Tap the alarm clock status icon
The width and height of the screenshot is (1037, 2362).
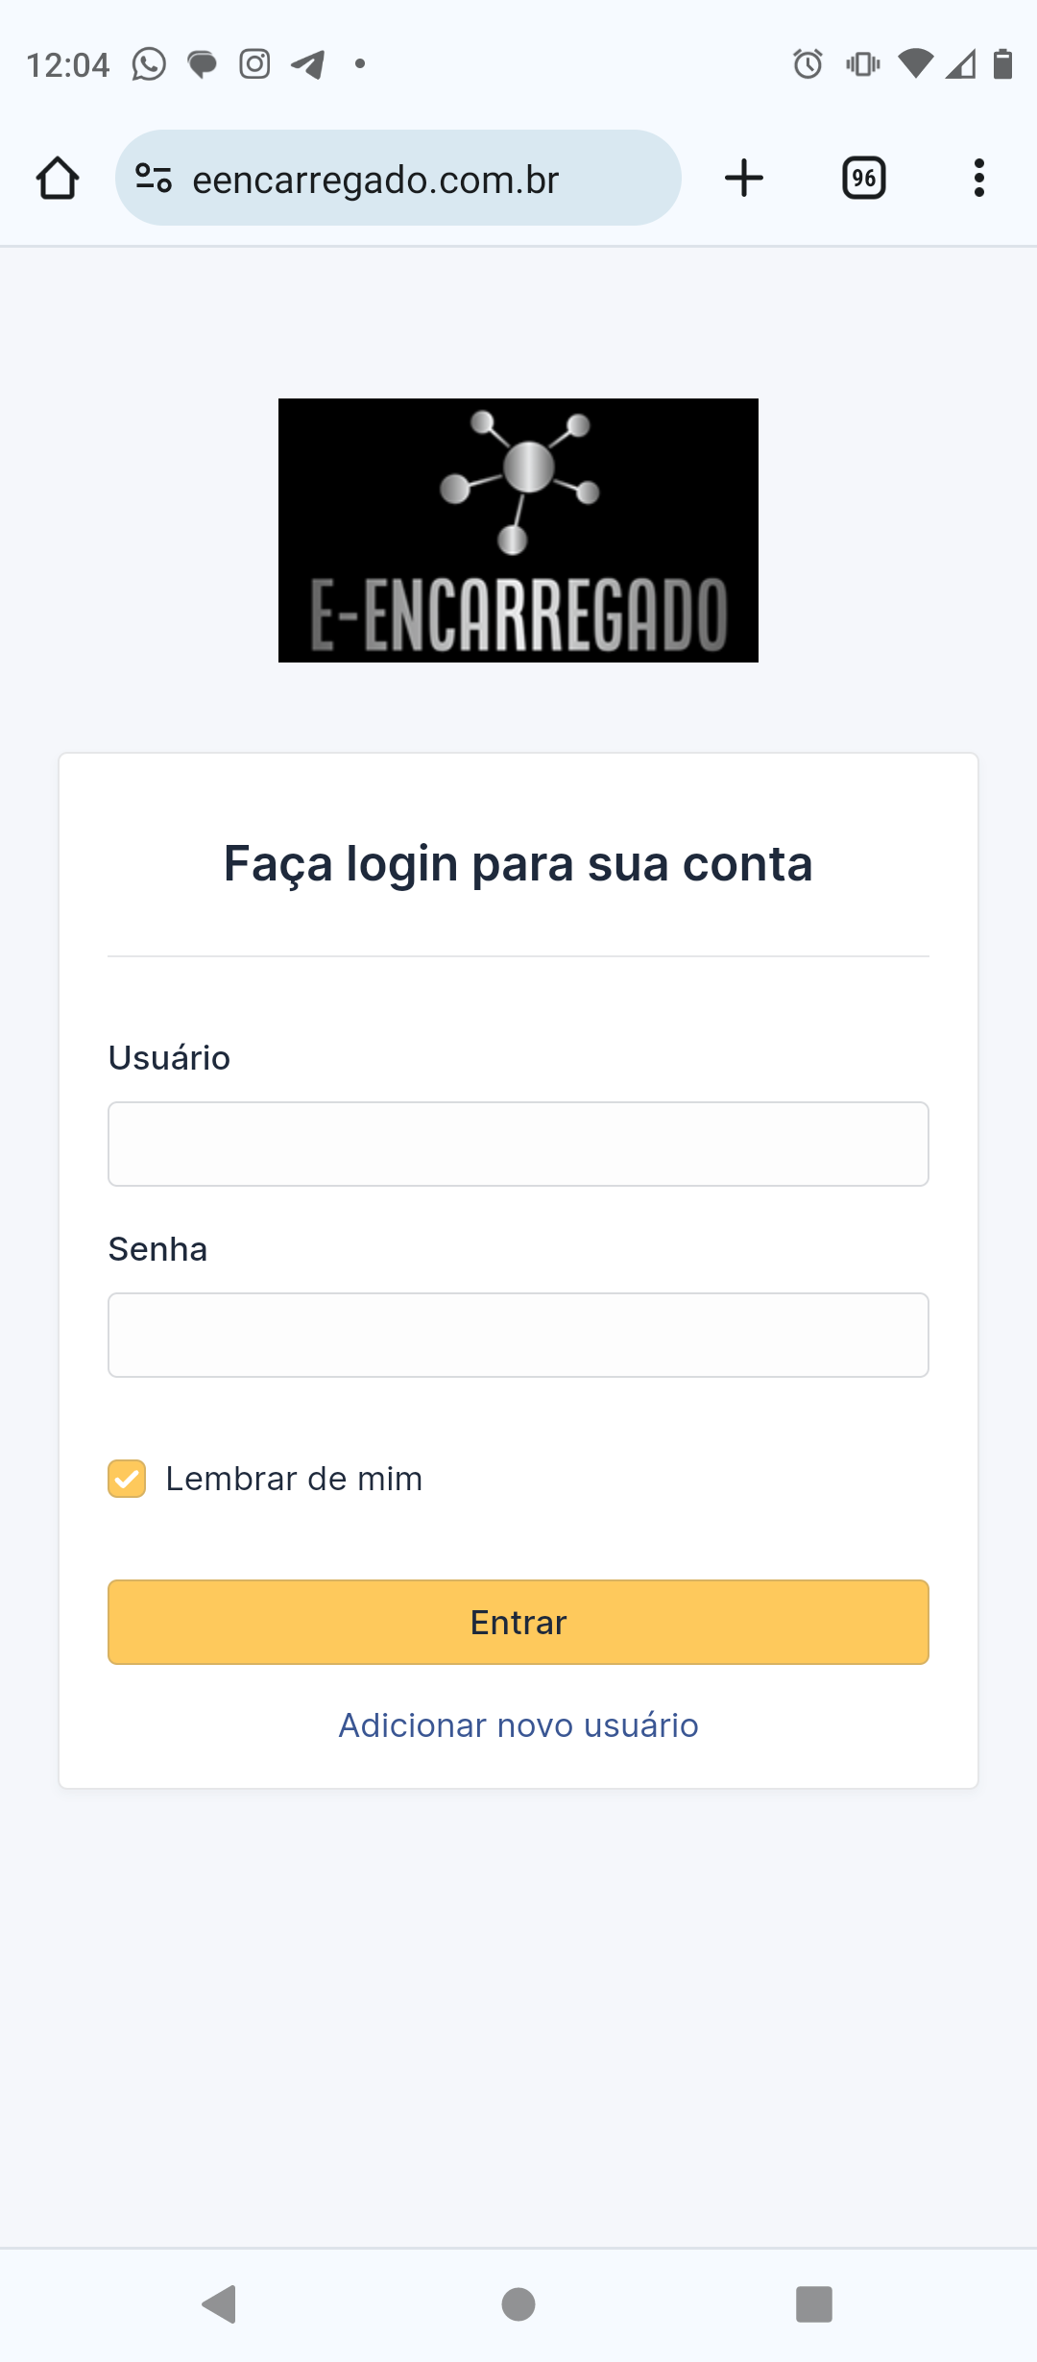coord(808,64)
